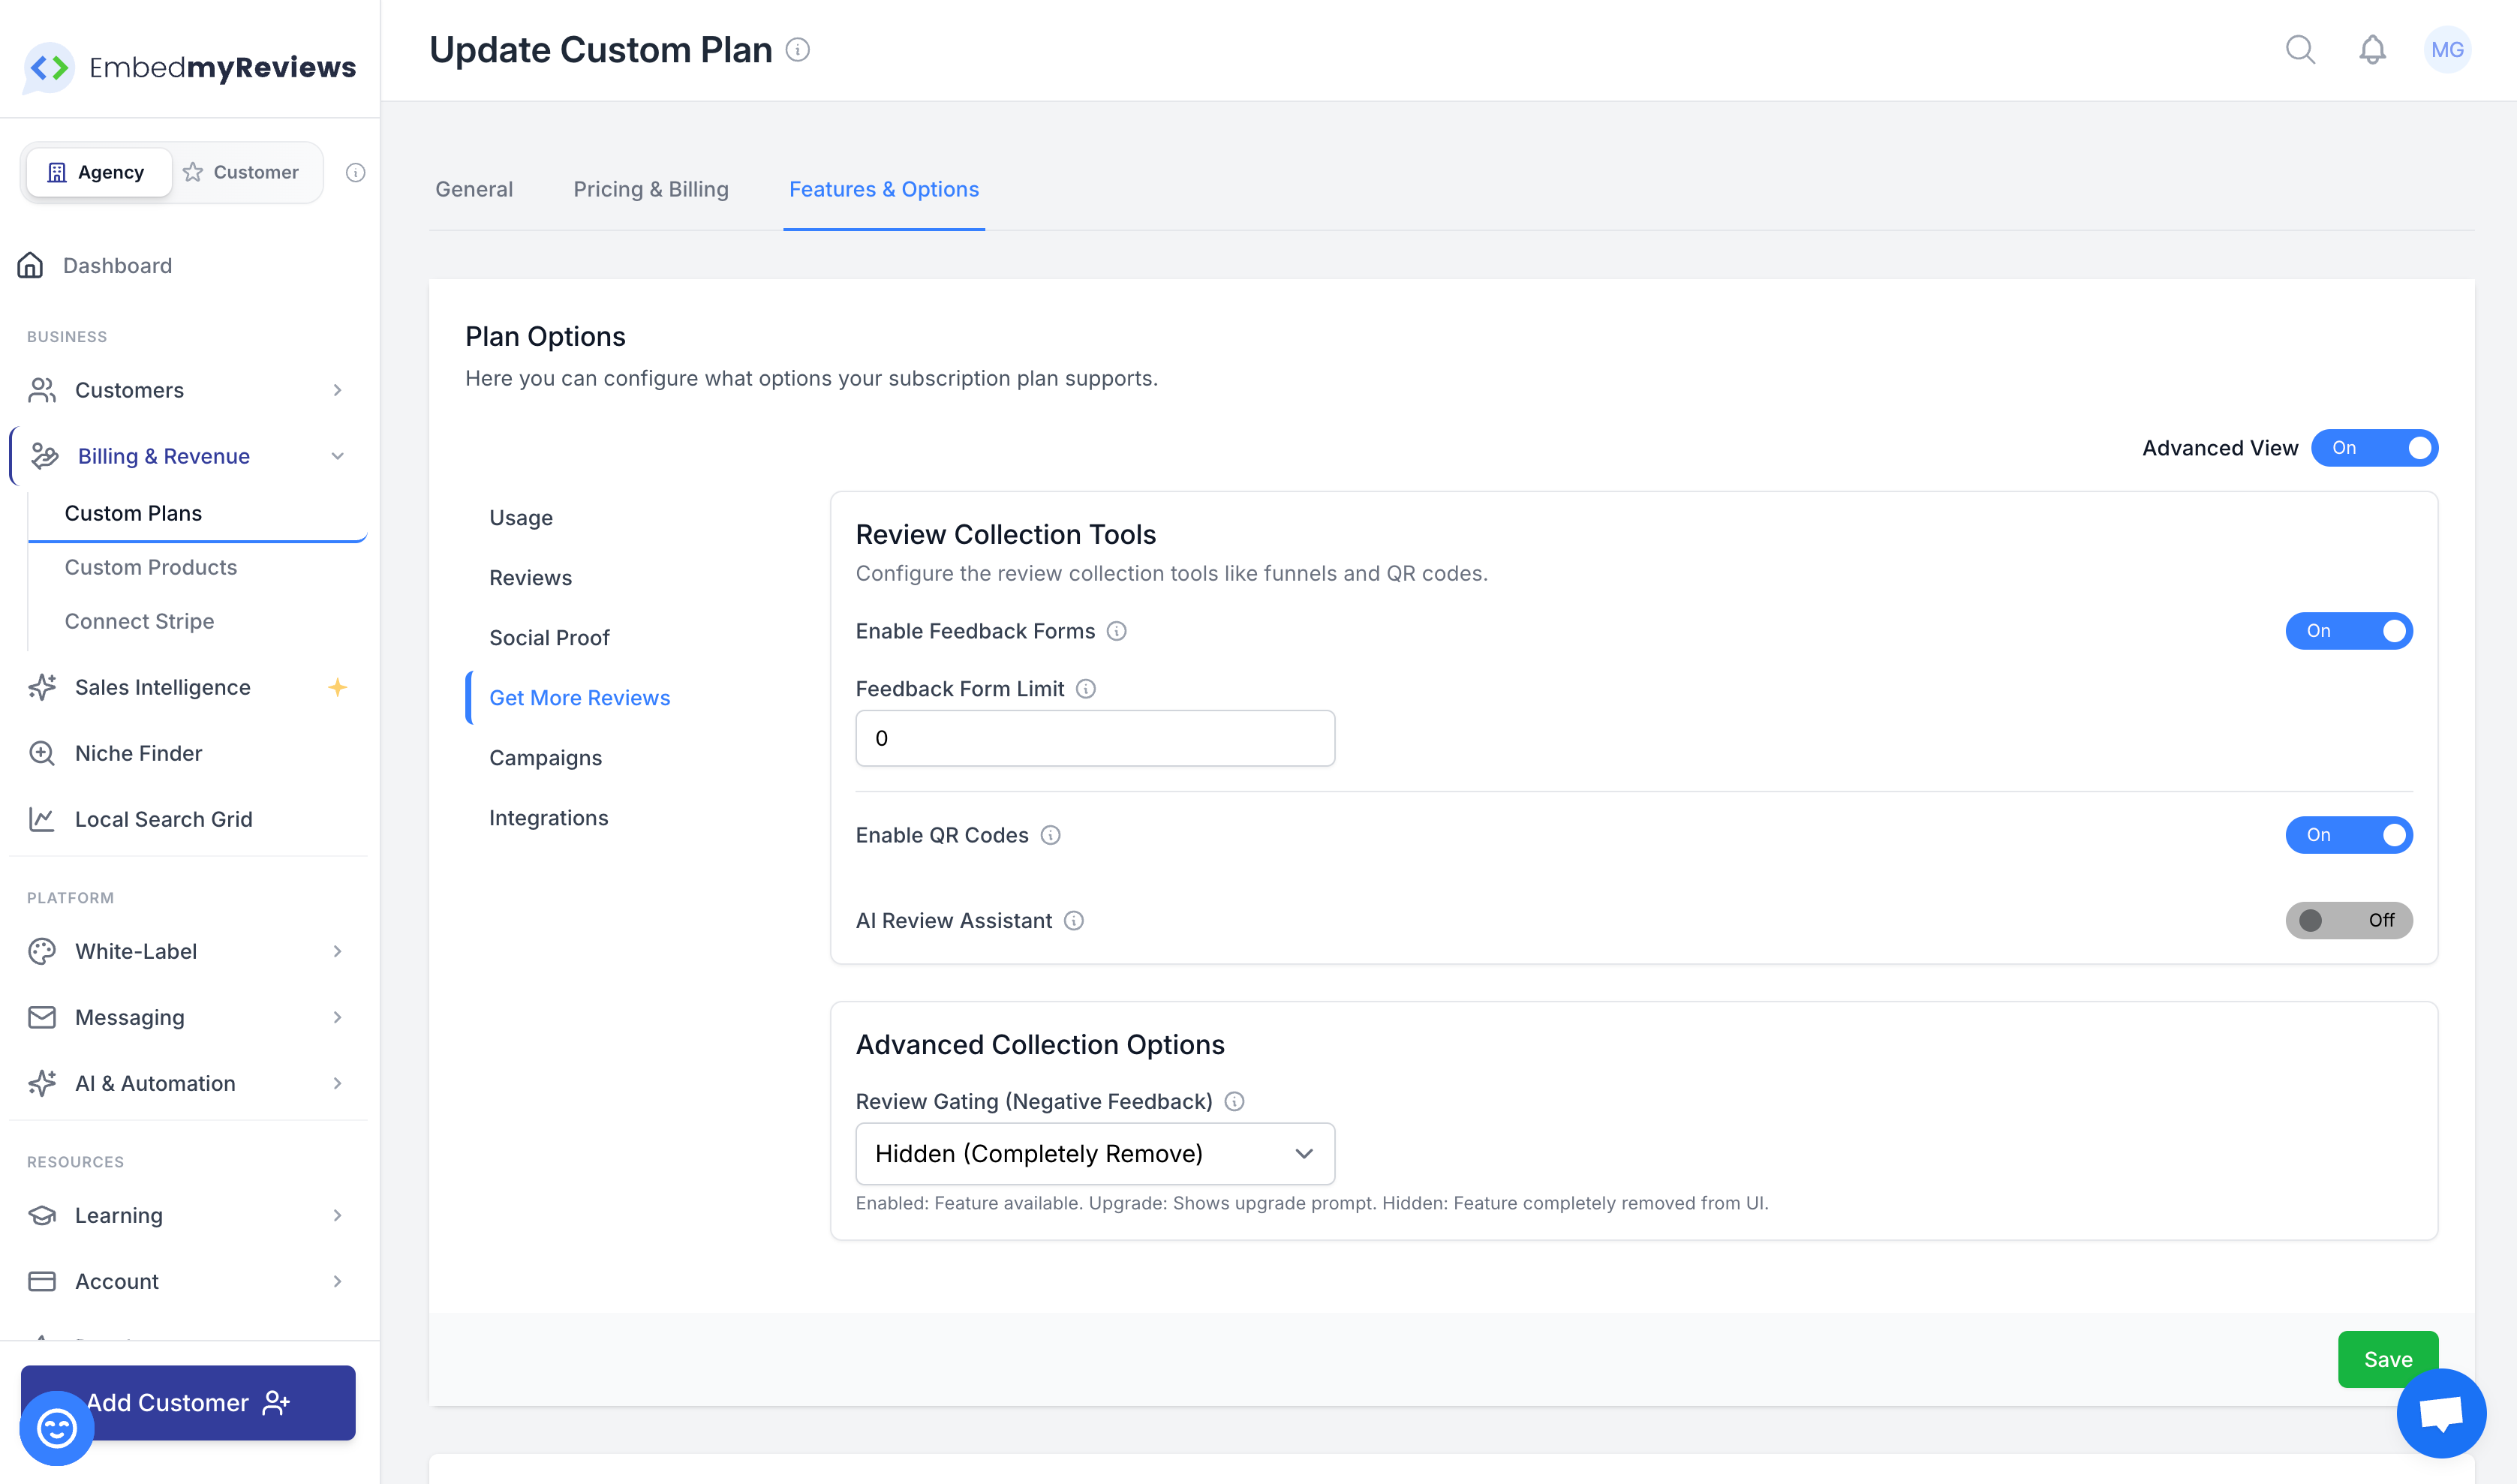This screenshot has width=2517, height=1484.
Task: Select the Campaigns options section
Action: pyautogui.click(x=545, y=758)
